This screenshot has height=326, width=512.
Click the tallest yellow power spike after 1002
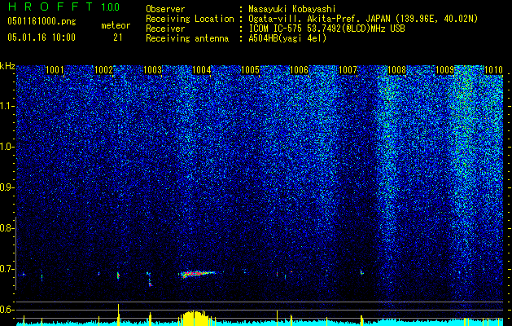[x=119, y=315]
